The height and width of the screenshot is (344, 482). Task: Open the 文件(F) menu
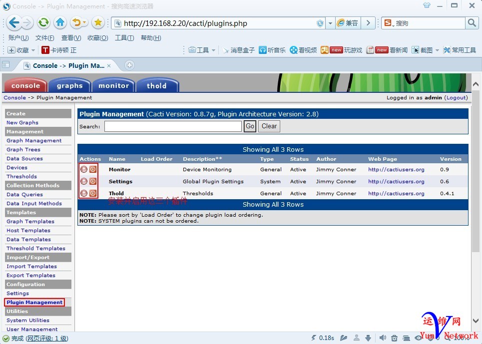(44, 38)
